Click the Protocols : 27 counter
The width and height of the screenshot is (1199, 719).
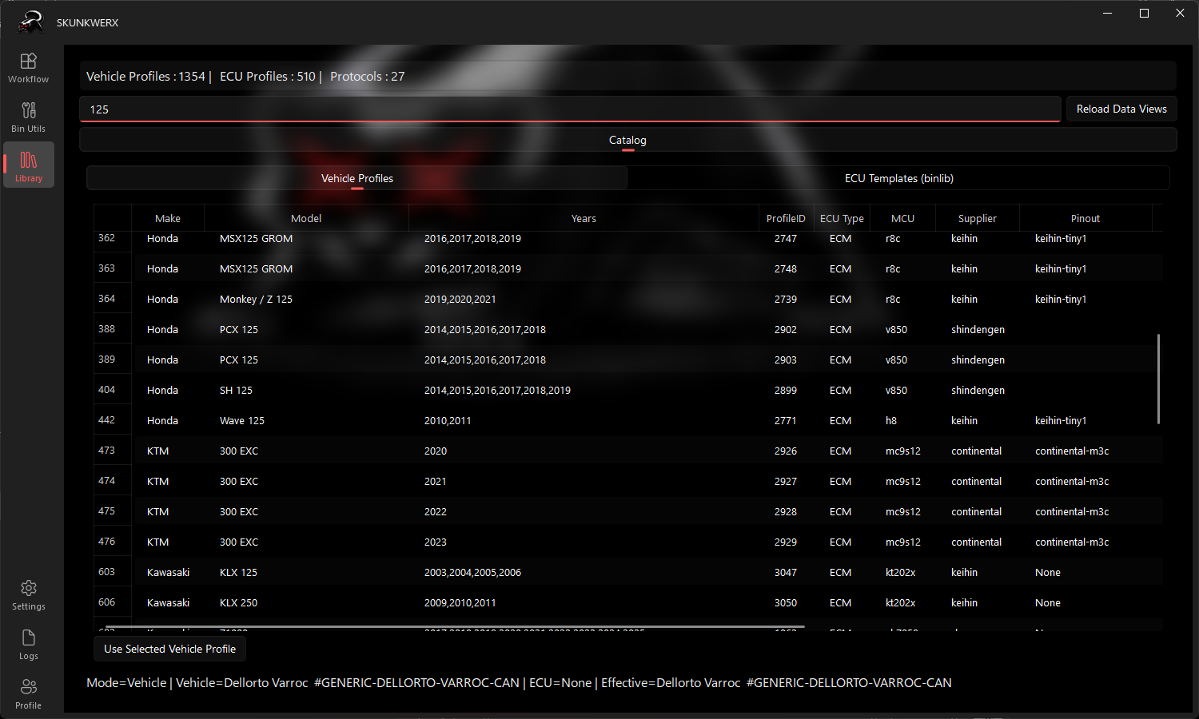coord(368,77)
